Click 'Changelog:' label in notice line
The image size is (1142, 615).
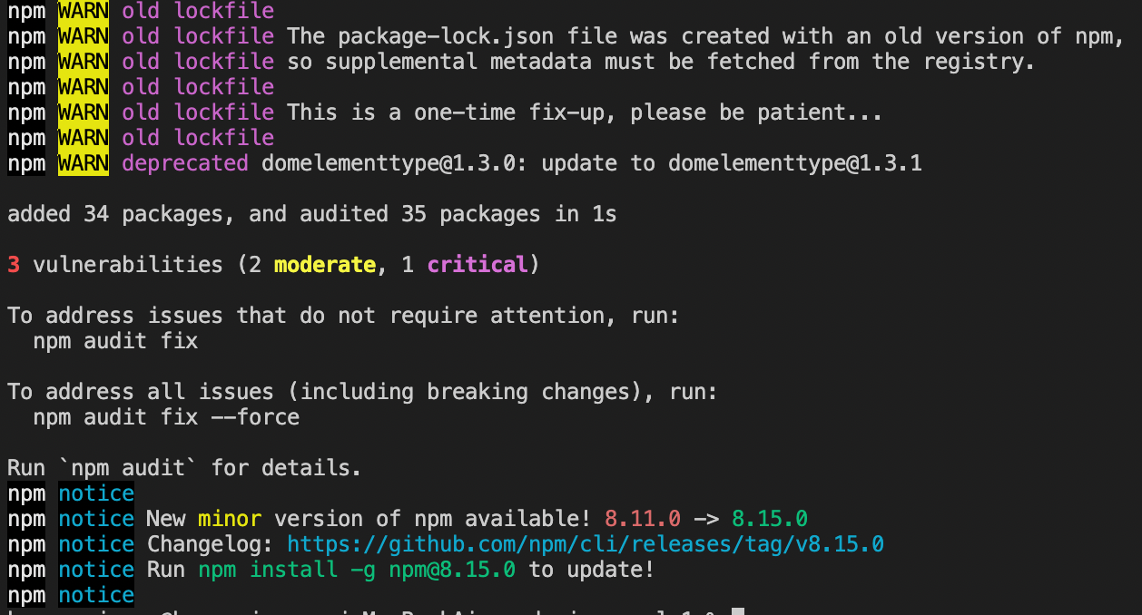(x=211, y=544)
